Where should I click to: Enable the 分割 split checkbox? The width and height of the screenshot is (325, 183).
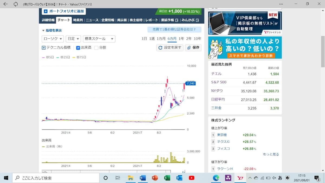click(x=96, y=48)
